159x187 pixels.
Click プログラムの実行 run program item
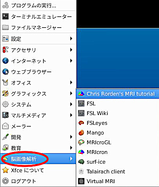(x=38, y=5)
